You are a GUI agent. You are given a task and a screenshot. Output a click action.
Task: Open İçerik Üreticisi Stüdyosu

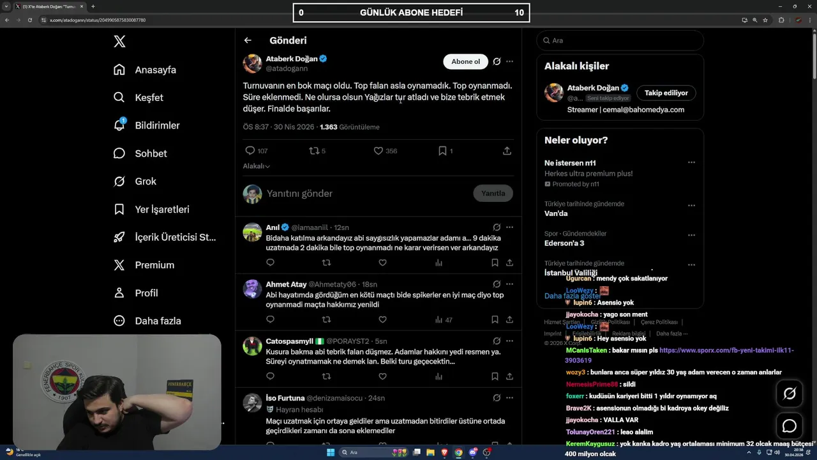[165, 237]
